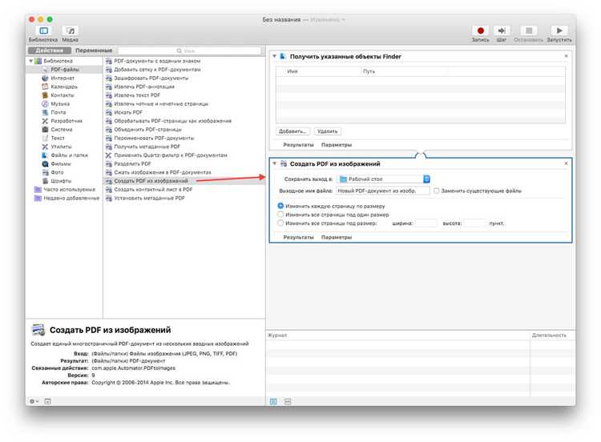
Task: Select the Шрифты category icon
Action: [45, 181]
